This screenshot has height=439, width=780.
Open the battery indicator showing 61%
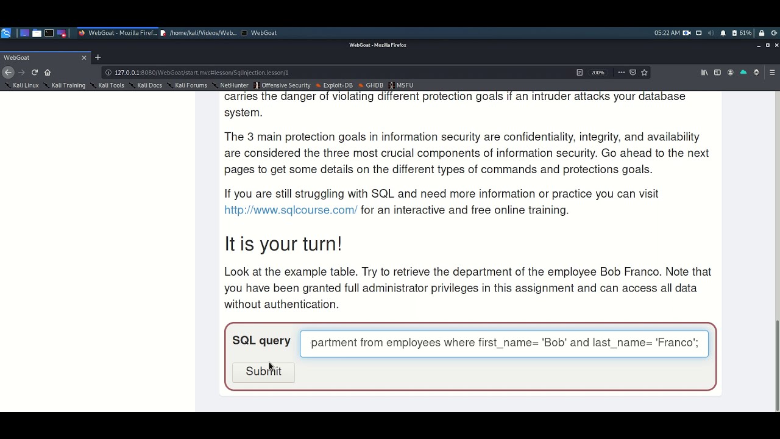[x=742, y=33]
